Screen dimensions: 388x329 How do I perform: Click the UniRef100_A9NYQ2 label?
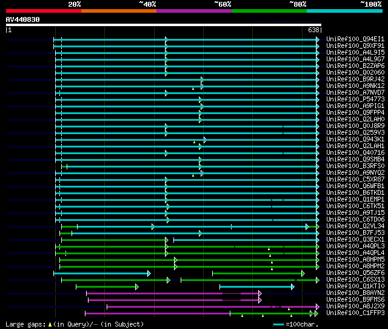click(x=355, y=173)
